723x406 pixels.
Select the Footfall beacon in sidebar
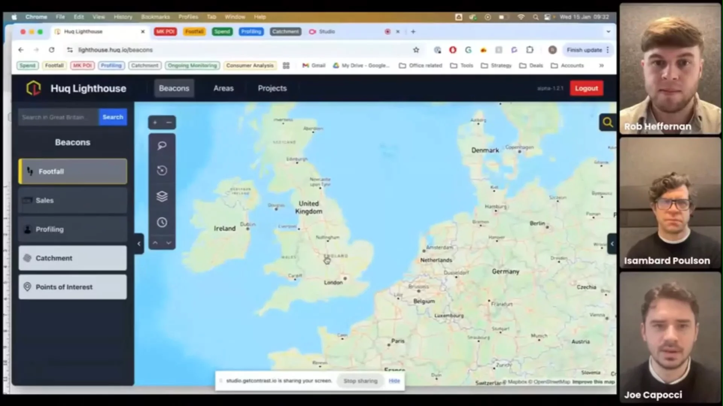[x=73, y=171]
